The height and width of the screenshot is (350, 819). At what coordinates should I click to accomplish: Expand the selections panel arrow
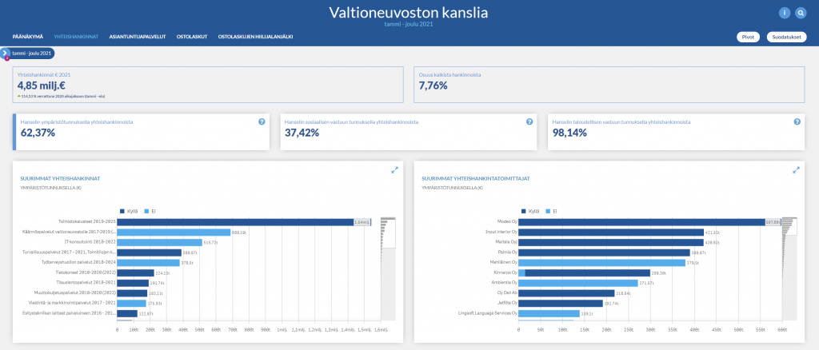(5, 53)
